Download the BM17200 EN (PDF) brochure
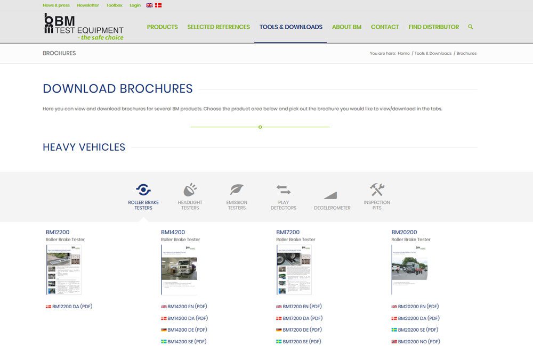Image resolution: width=533 pixels, height=346 pixels. point(302,306)
